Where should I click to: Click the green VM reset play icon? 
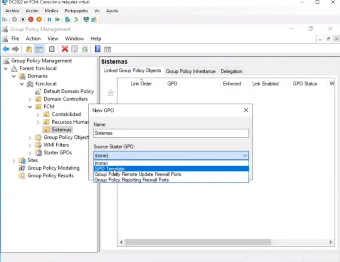coord(57,19)
